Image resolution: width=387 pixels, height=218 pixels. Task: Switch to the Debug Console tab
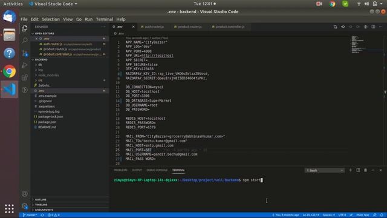[157, 170]
